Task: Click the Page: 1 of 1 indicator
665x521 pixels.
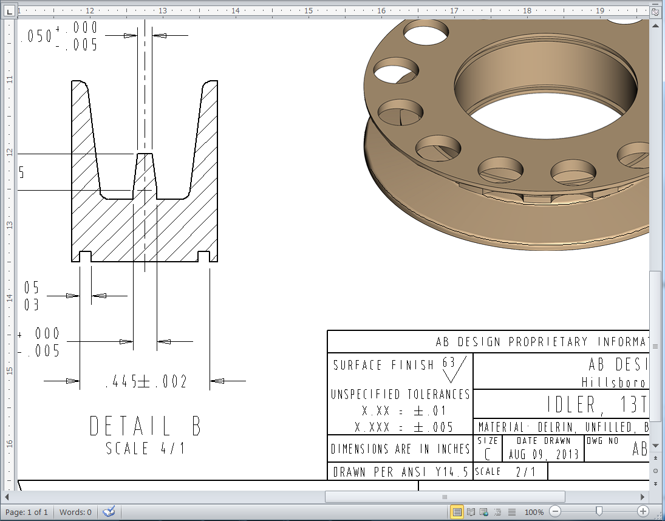Action: tap(26, 512)
